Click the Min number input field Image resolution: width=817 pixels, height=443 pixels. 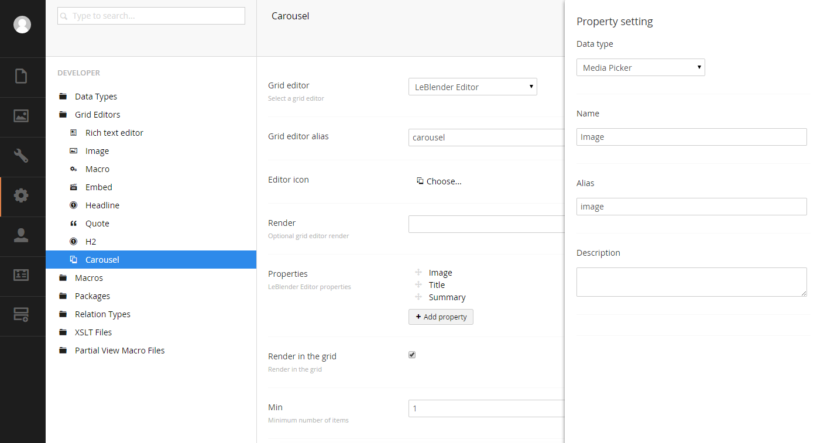pyautogui.click(x=486, y=408)
